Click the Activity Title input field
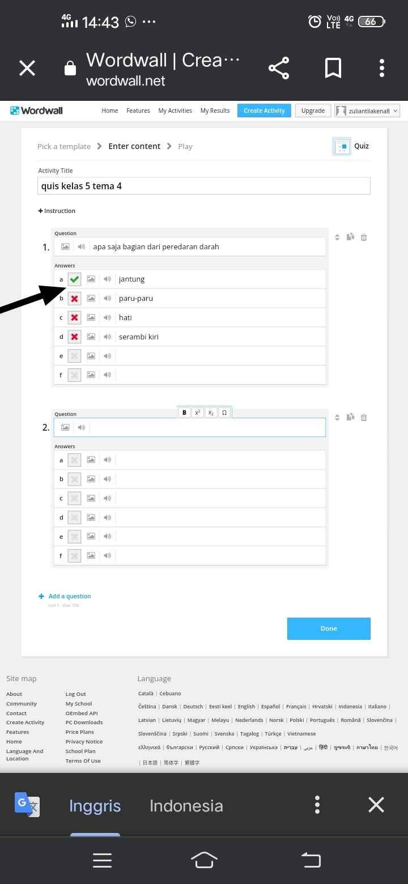The height and width of the screenshot is (884, 408). point(204,186)
